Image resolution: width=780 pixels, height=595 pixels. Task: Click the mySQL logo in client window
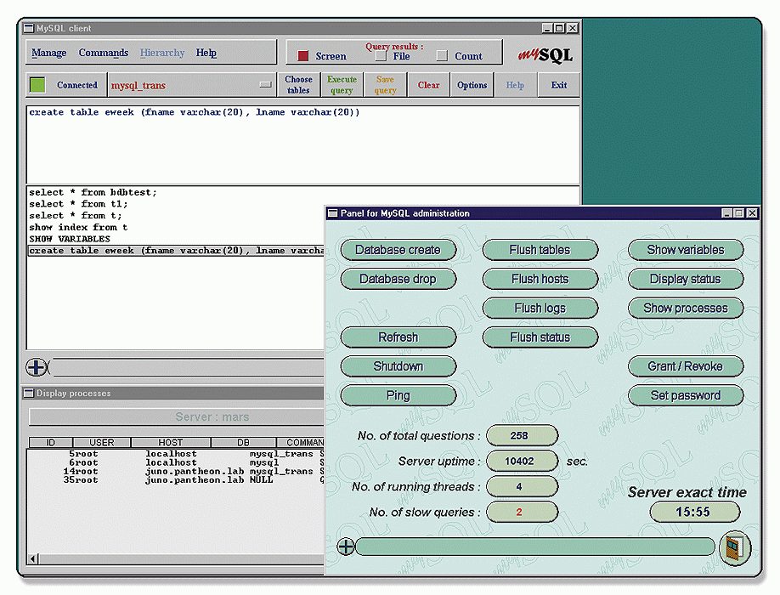(x=545, y=55)
